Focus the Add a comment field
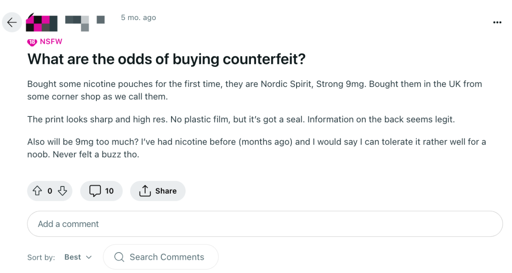This screenshot has height=273, width=512. 265,224
